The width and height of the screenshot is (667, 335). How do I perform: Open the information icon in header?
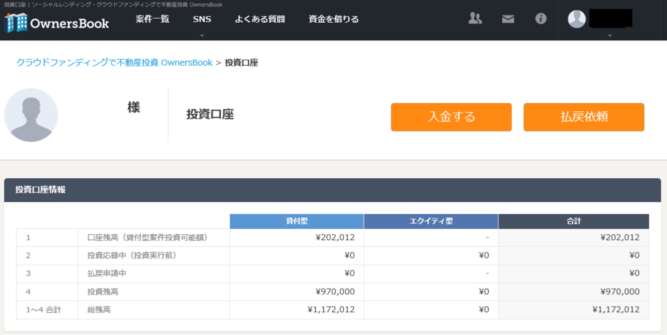(x=541, y=19)
